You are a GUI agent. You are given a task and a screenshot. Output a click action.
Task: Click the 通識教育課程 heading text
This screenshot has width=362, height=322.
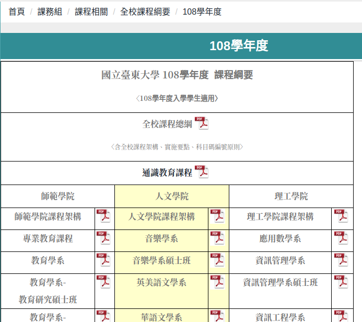click(x=167, y=172)
